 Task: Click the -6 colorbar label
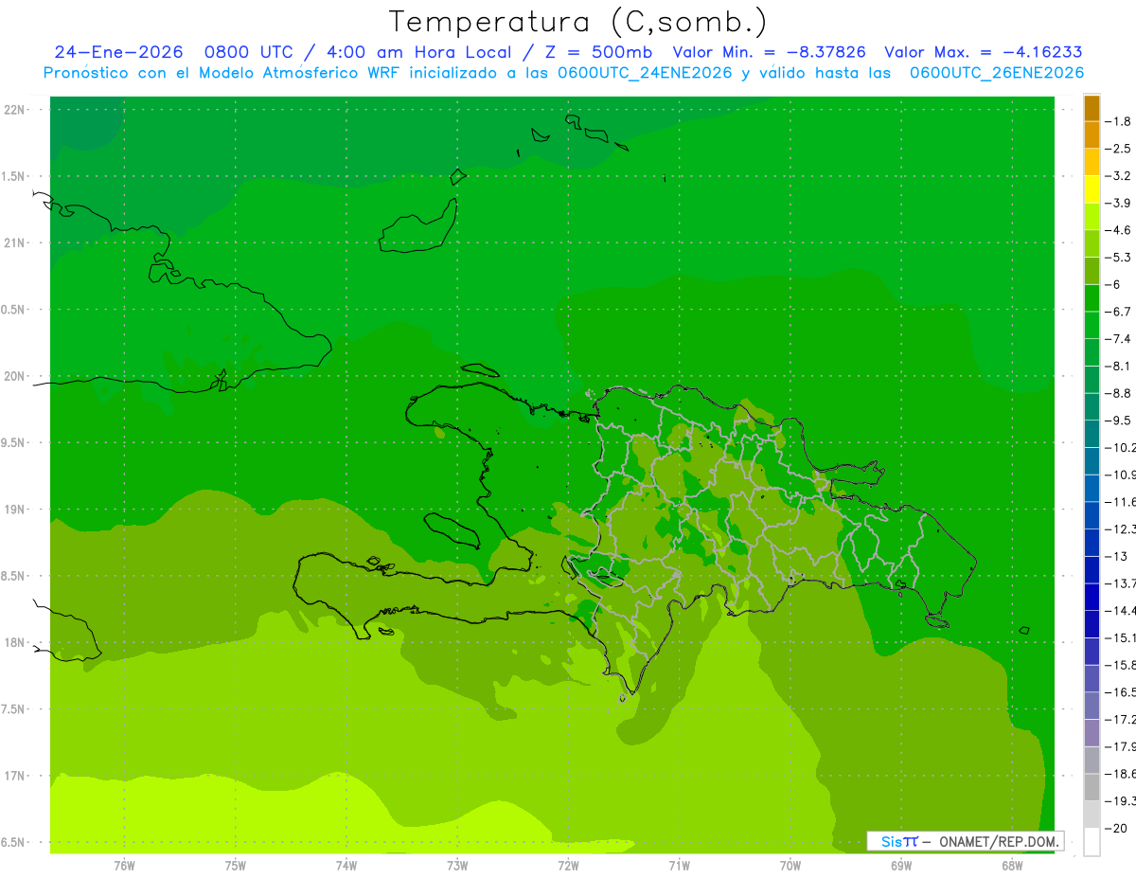coord(1115,284)
